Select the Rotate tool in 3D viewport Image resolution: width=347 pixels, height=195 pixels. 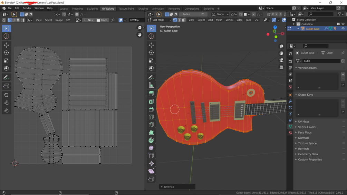(151, 52)
